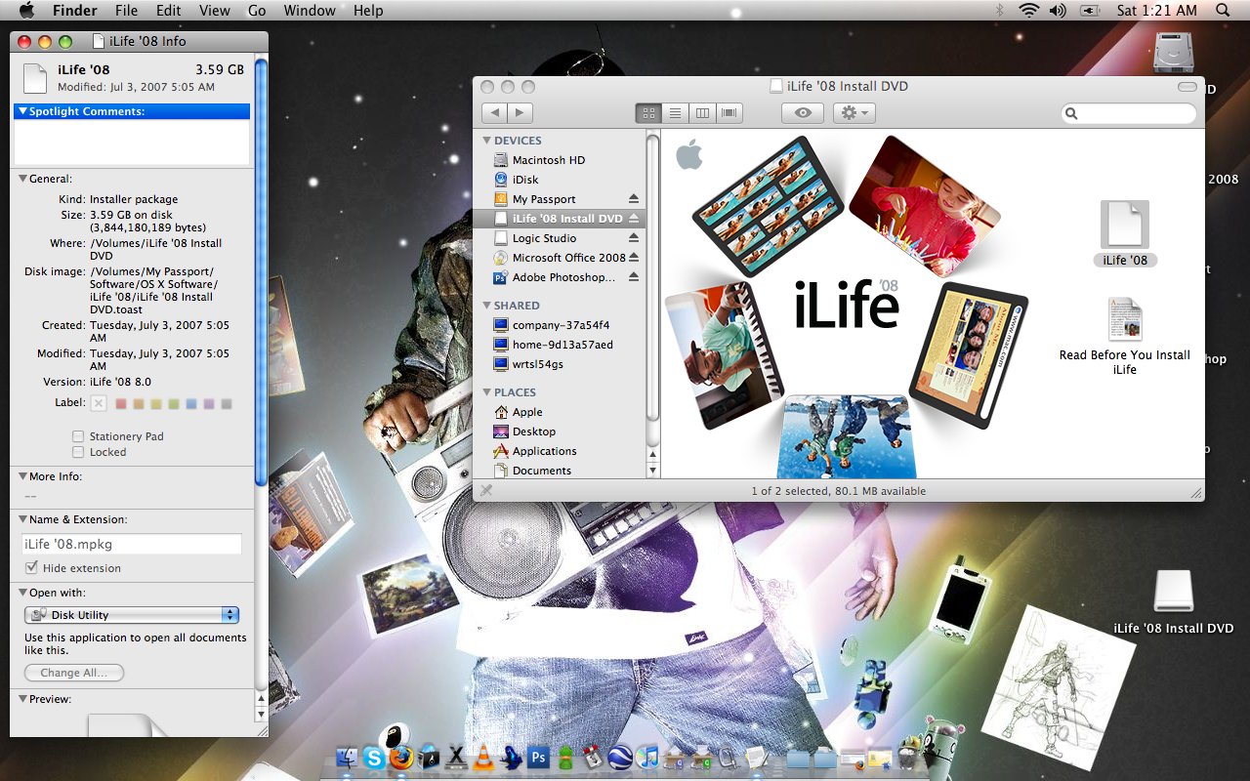Image resolution: width=1250 pixels, height=781 pixels.
Task: Open iTunes from the Dock
Action: coord(646,757)
